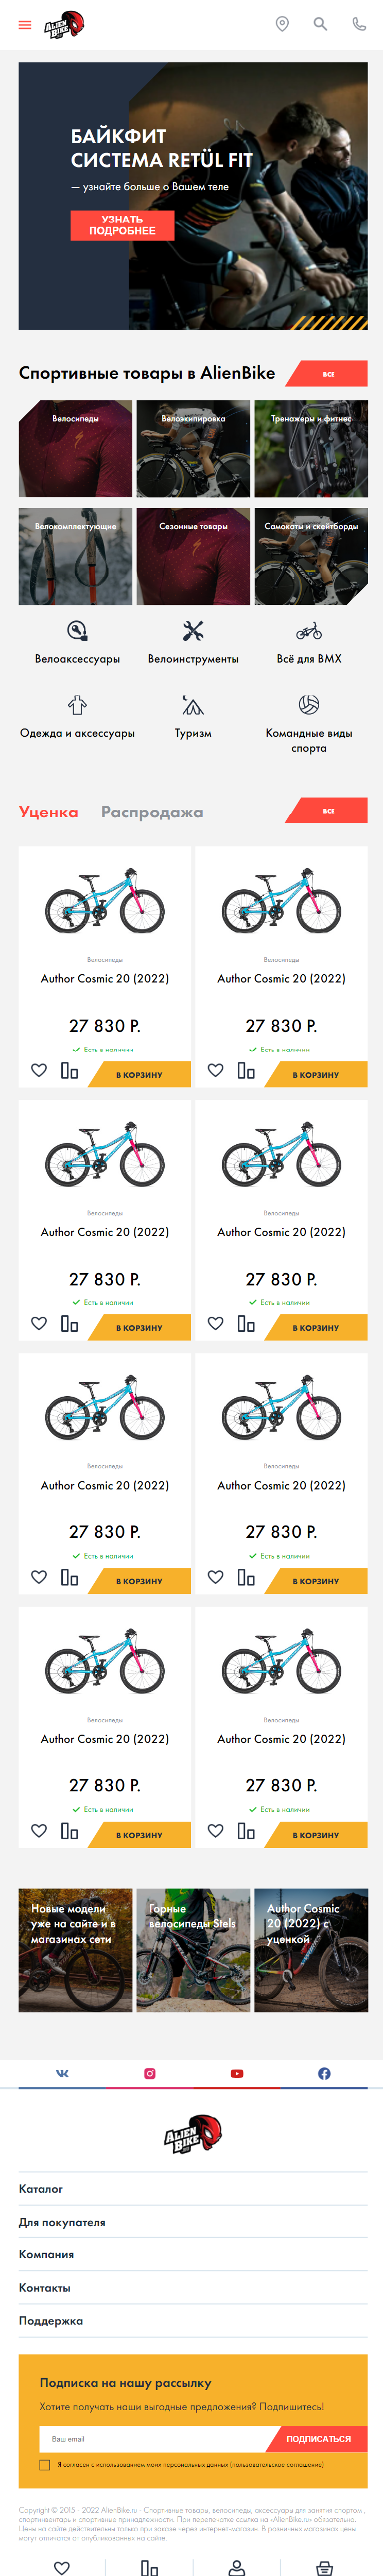
Task: Open the VK social link
Action: (x=62, y=2073)
